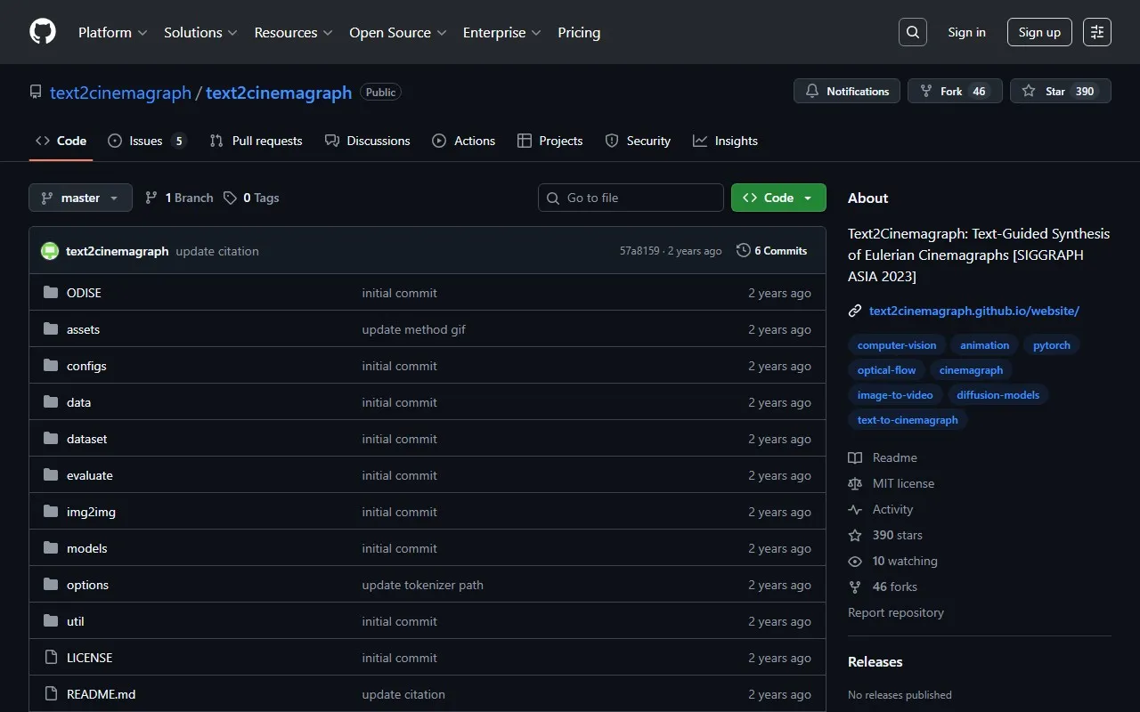This screenshot has width=1140, height=712.
Task: Open the website link beside chain icon
Action: [x=973, y=311]
